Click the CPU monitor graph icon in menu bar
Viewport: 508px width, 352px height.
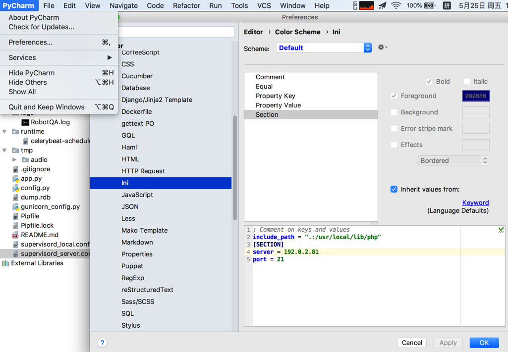[x=366, y=5]
